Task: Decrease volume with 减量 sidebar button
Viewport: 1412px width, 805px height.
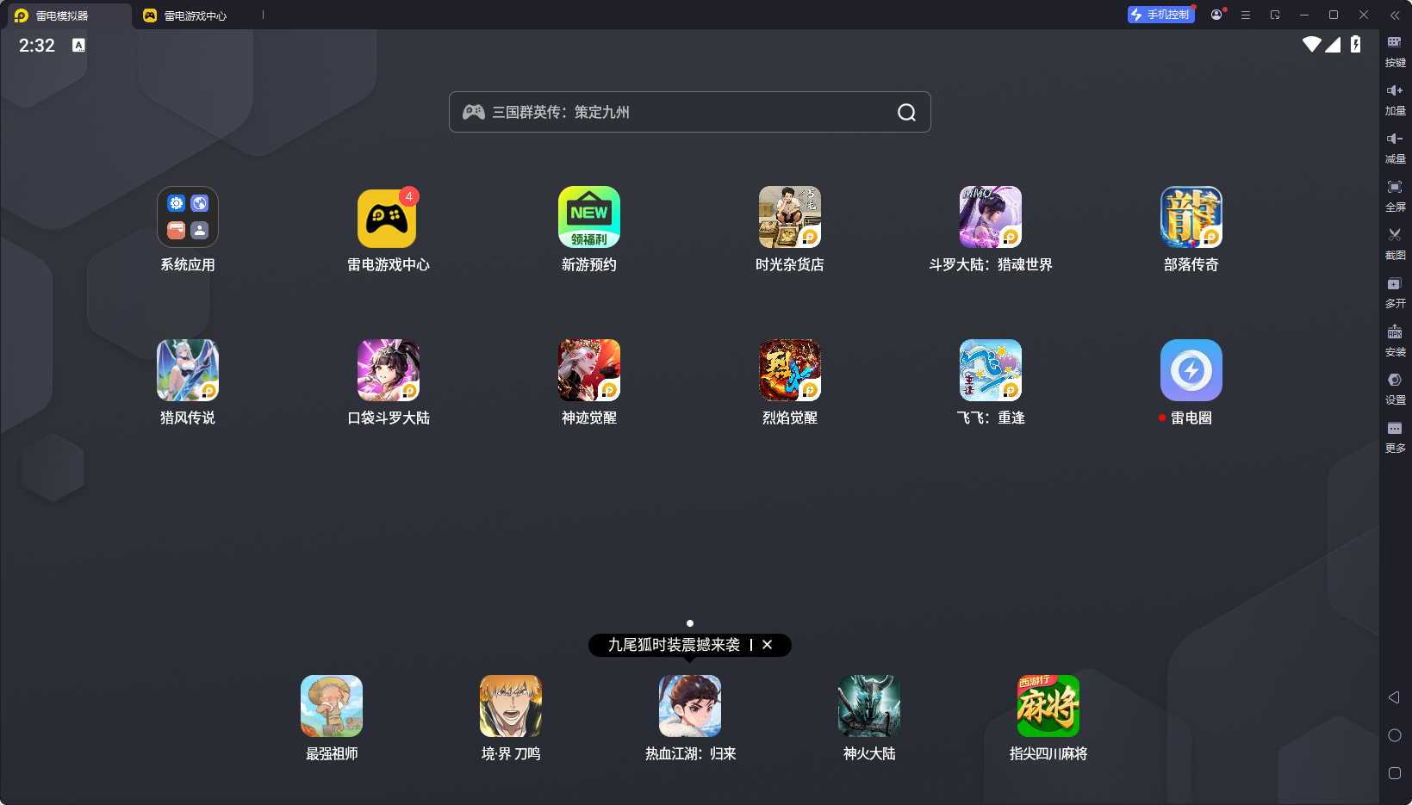Action: point(1395,147)
